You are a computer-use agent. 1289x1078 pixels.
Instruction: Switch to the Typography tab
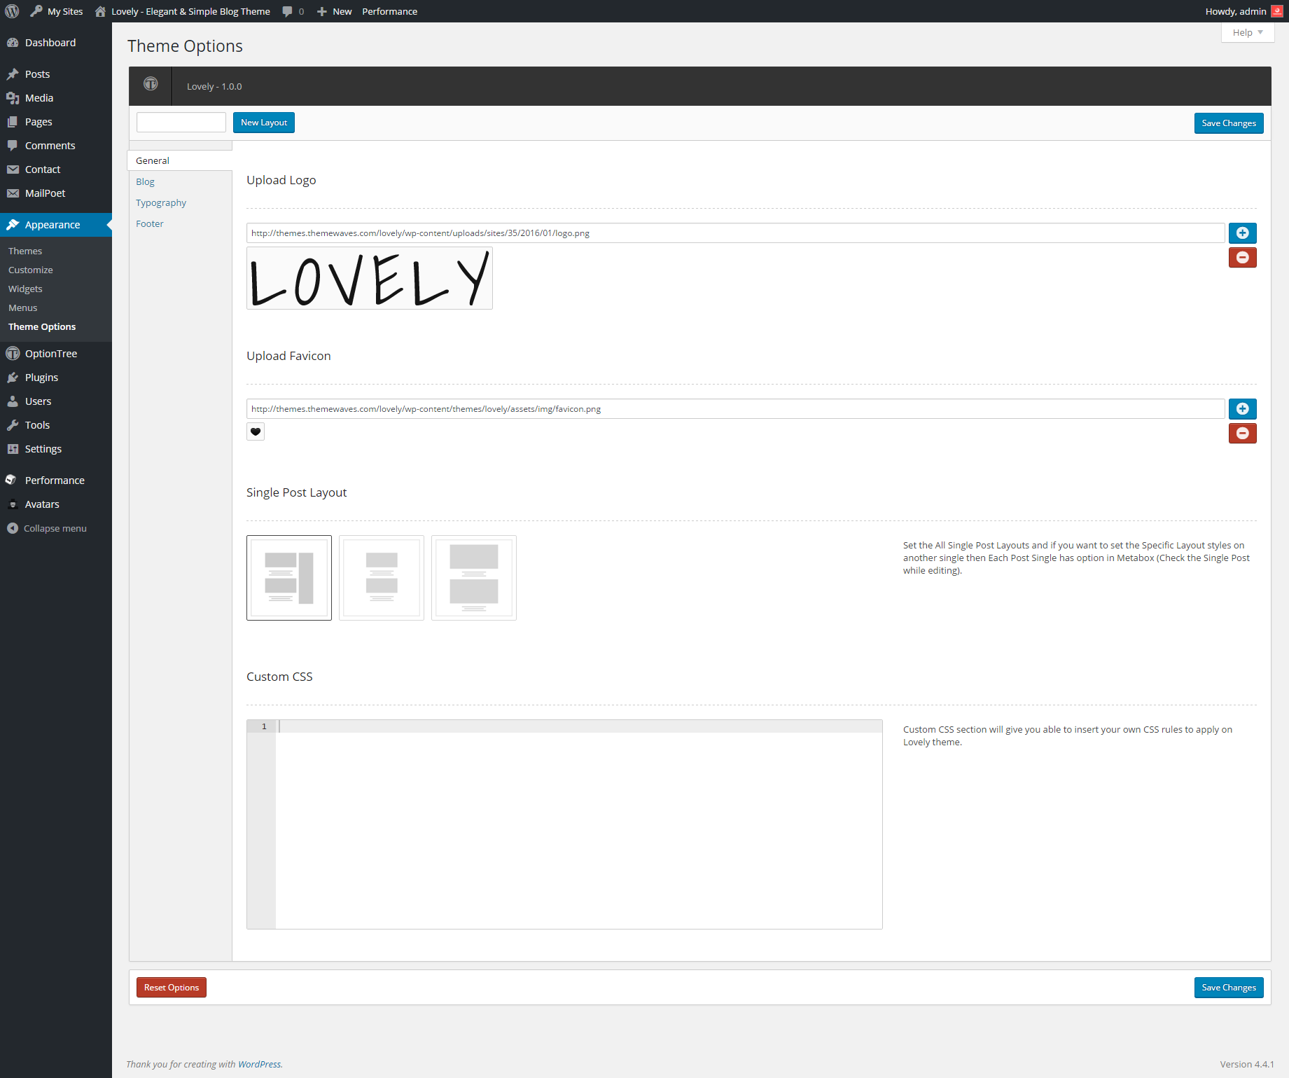(161, 203)
